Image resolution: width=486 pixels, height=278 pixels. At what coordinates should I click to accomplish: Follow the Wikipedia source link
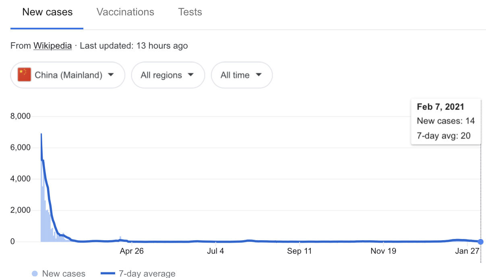pos(52,46)
